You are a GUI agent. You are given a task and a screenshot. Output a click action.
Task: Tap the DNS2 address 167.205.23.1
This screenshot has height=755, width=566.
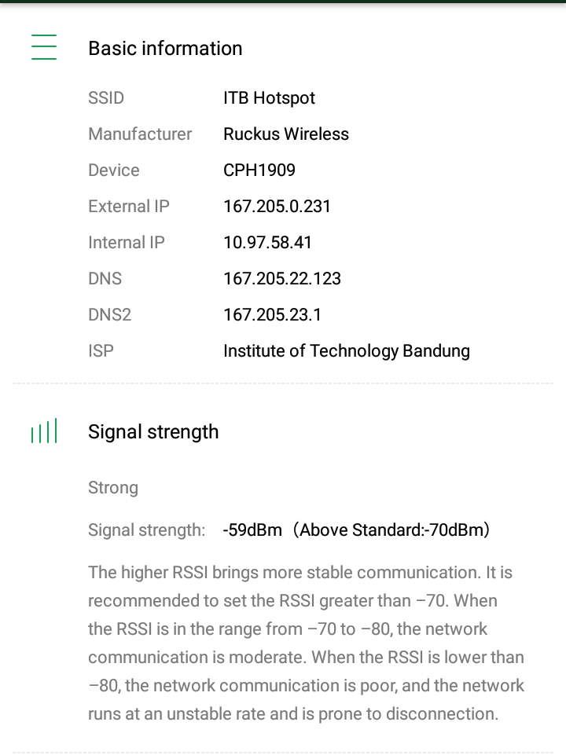pos(272,315)
